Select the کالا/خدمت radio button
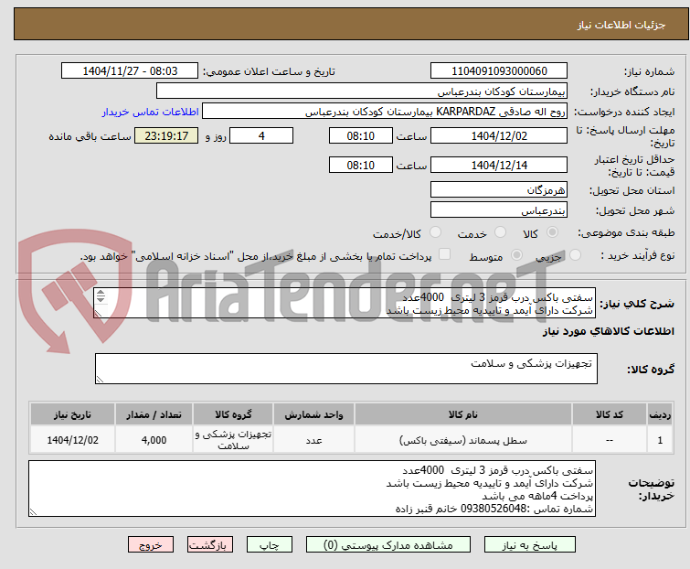The height and width of the screenshot is (569, 690). (435, 232)
